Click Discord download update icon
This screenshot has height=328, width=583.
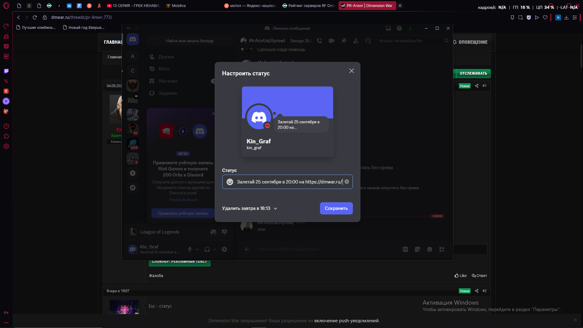click(x=410, y=28)
